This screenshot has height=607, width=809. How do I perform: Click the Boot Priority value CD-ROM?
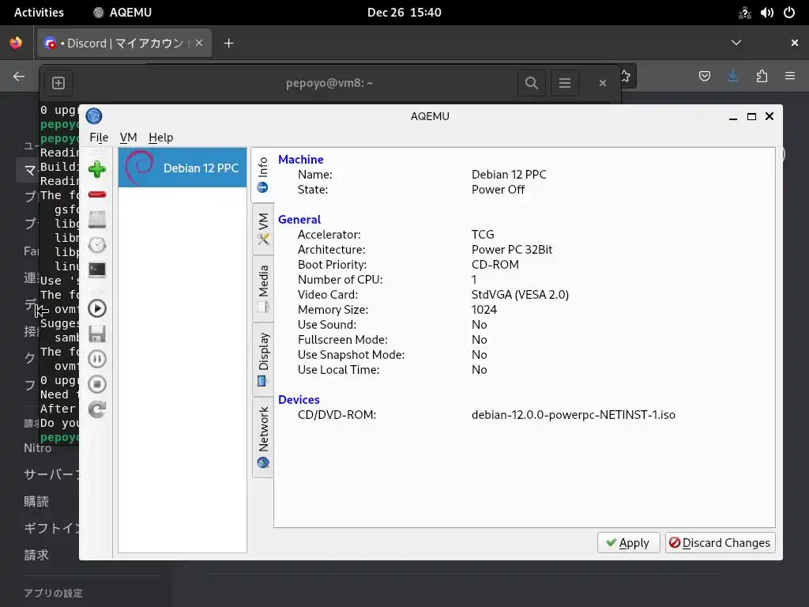495,264
